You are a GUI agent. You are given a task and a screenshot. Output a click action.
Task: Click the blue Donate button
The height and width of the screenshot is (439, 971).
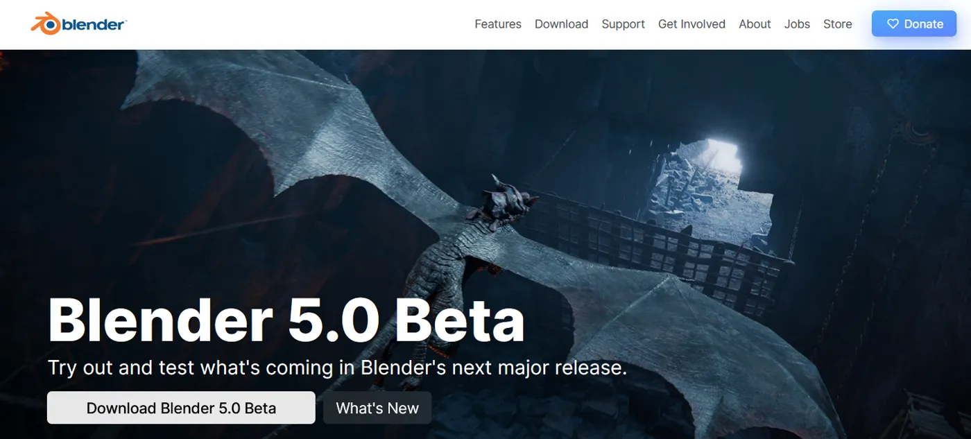tap(914, 24)
